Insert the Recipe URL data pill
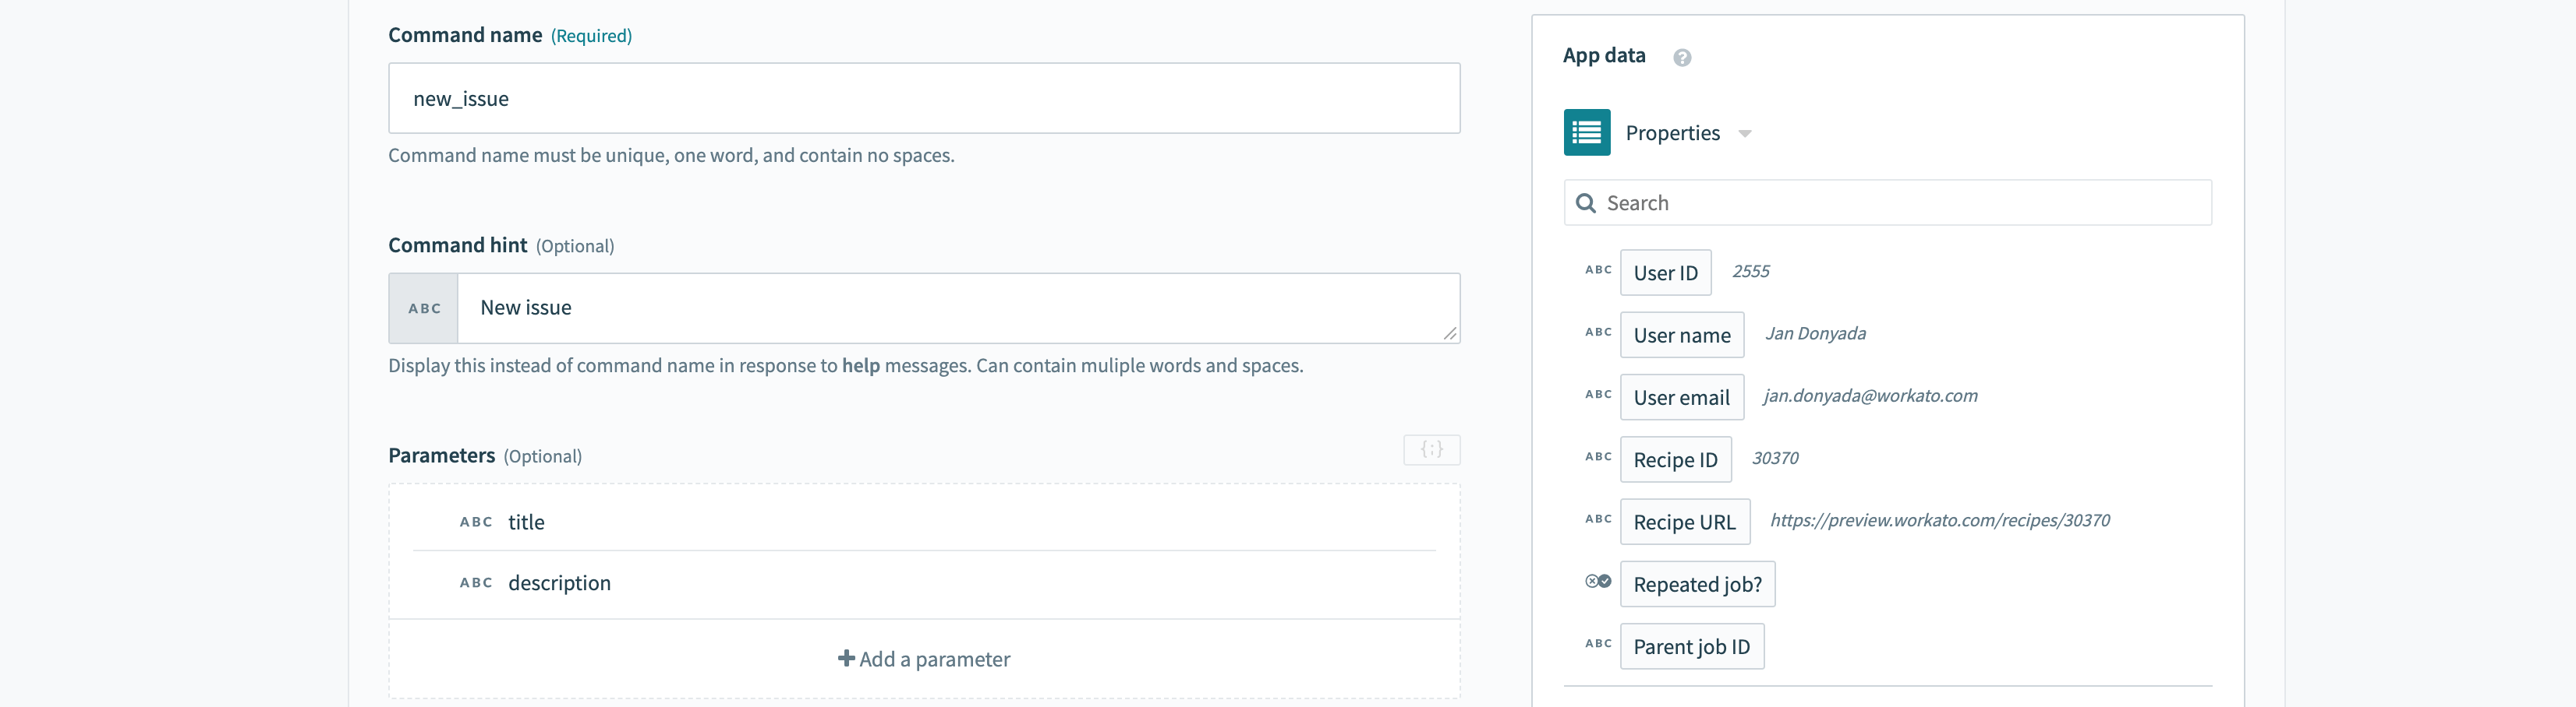 tap(1684, 522)
